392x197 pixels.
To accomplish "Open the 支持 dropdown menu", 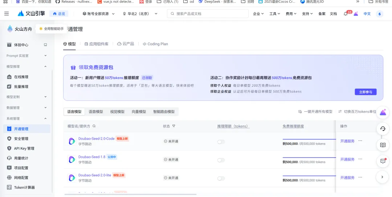I will pyautogui.click(x=307, y=14).
